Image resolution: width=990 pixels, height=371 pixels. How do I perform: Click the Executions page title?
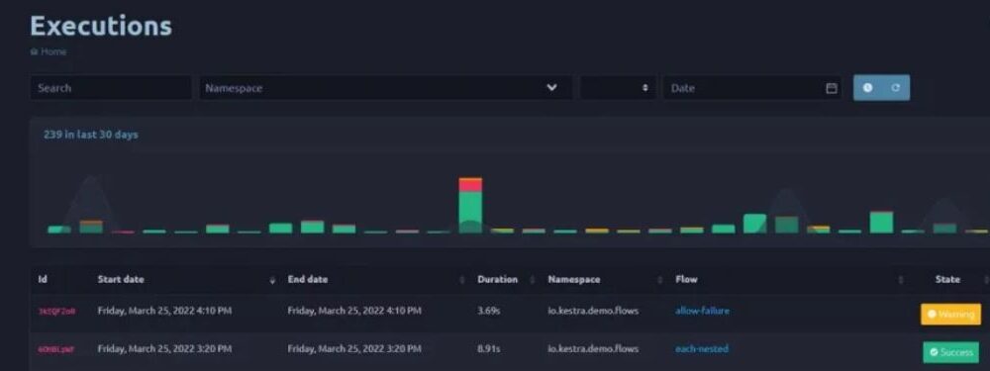coord(101,27)
